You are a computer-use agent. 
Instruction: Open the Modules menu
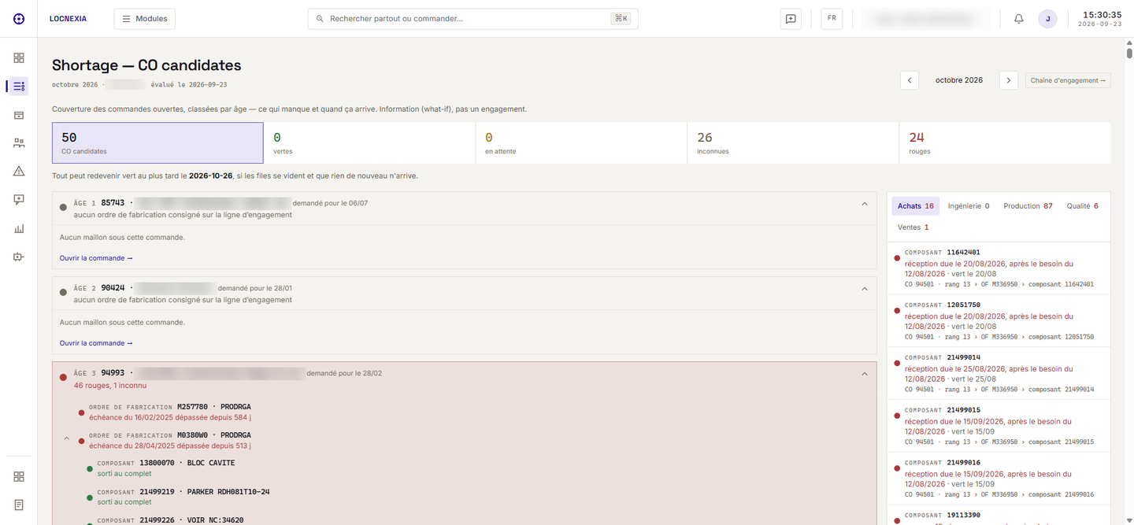(x=145, y=18)
